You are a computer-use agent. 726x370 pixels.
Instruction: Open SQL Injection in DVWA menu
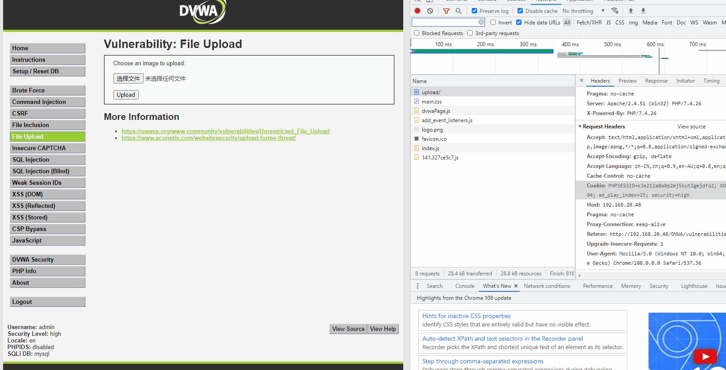tap(48, 159)
